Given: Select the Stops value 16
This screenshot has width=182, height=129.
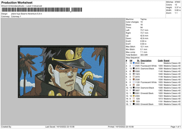Looking at the screenshot, I should pyautogui.click(x=141, y=25).
